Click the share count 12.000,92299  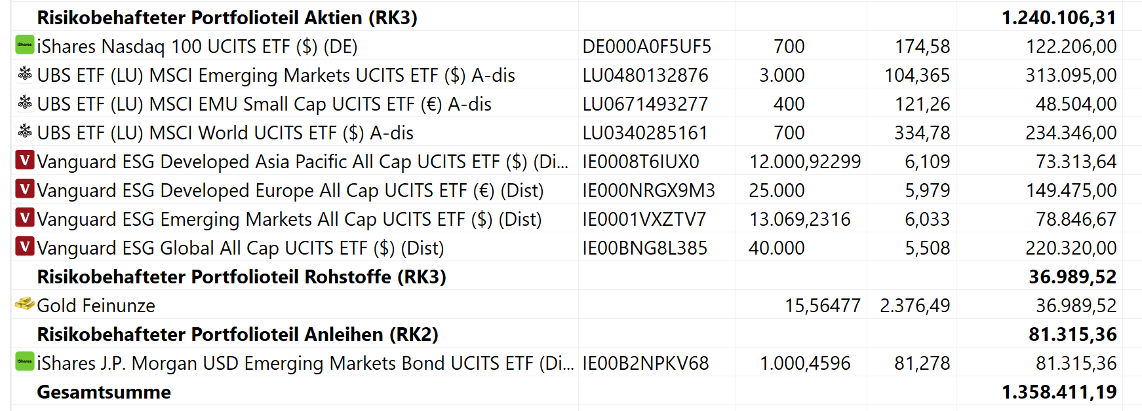[x=804, y=162]
